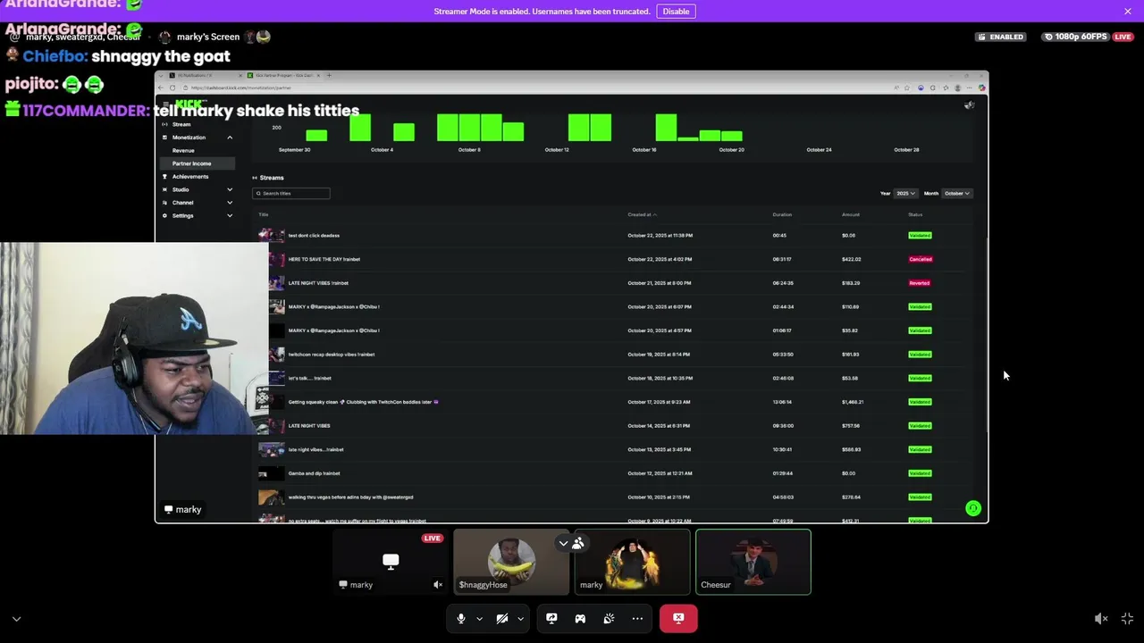Open Month October dropdown

[957, 193]
